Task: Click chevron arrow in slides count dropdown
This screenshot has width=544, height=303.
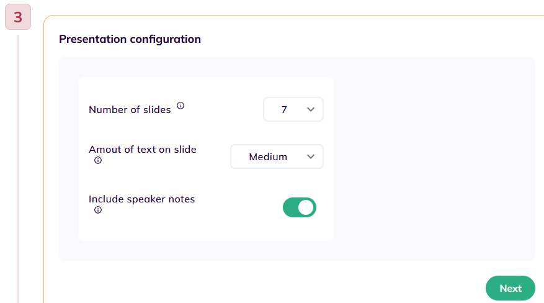Action: pyautogui.click(x=311, y=109)
